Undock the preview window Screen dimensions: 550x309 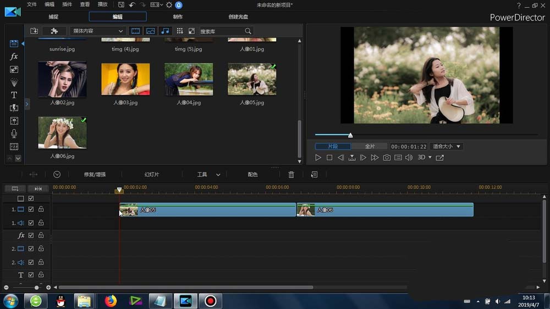click(439, 158)
